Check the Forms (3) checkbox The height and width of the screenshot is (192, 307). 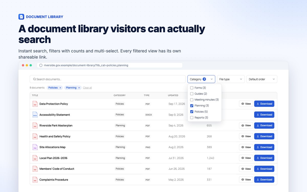[192, 88]
